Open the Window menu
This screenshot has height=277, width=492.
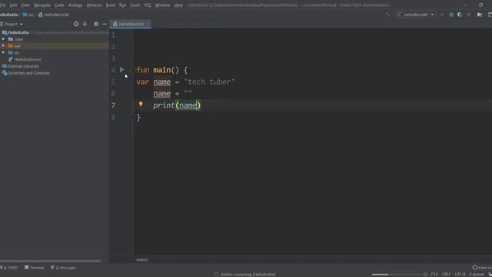[162, 5]
